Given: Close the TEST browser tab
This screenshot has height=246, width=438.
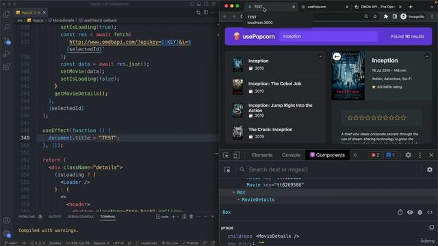Looking at the screenshot, I should pos(294,7).
